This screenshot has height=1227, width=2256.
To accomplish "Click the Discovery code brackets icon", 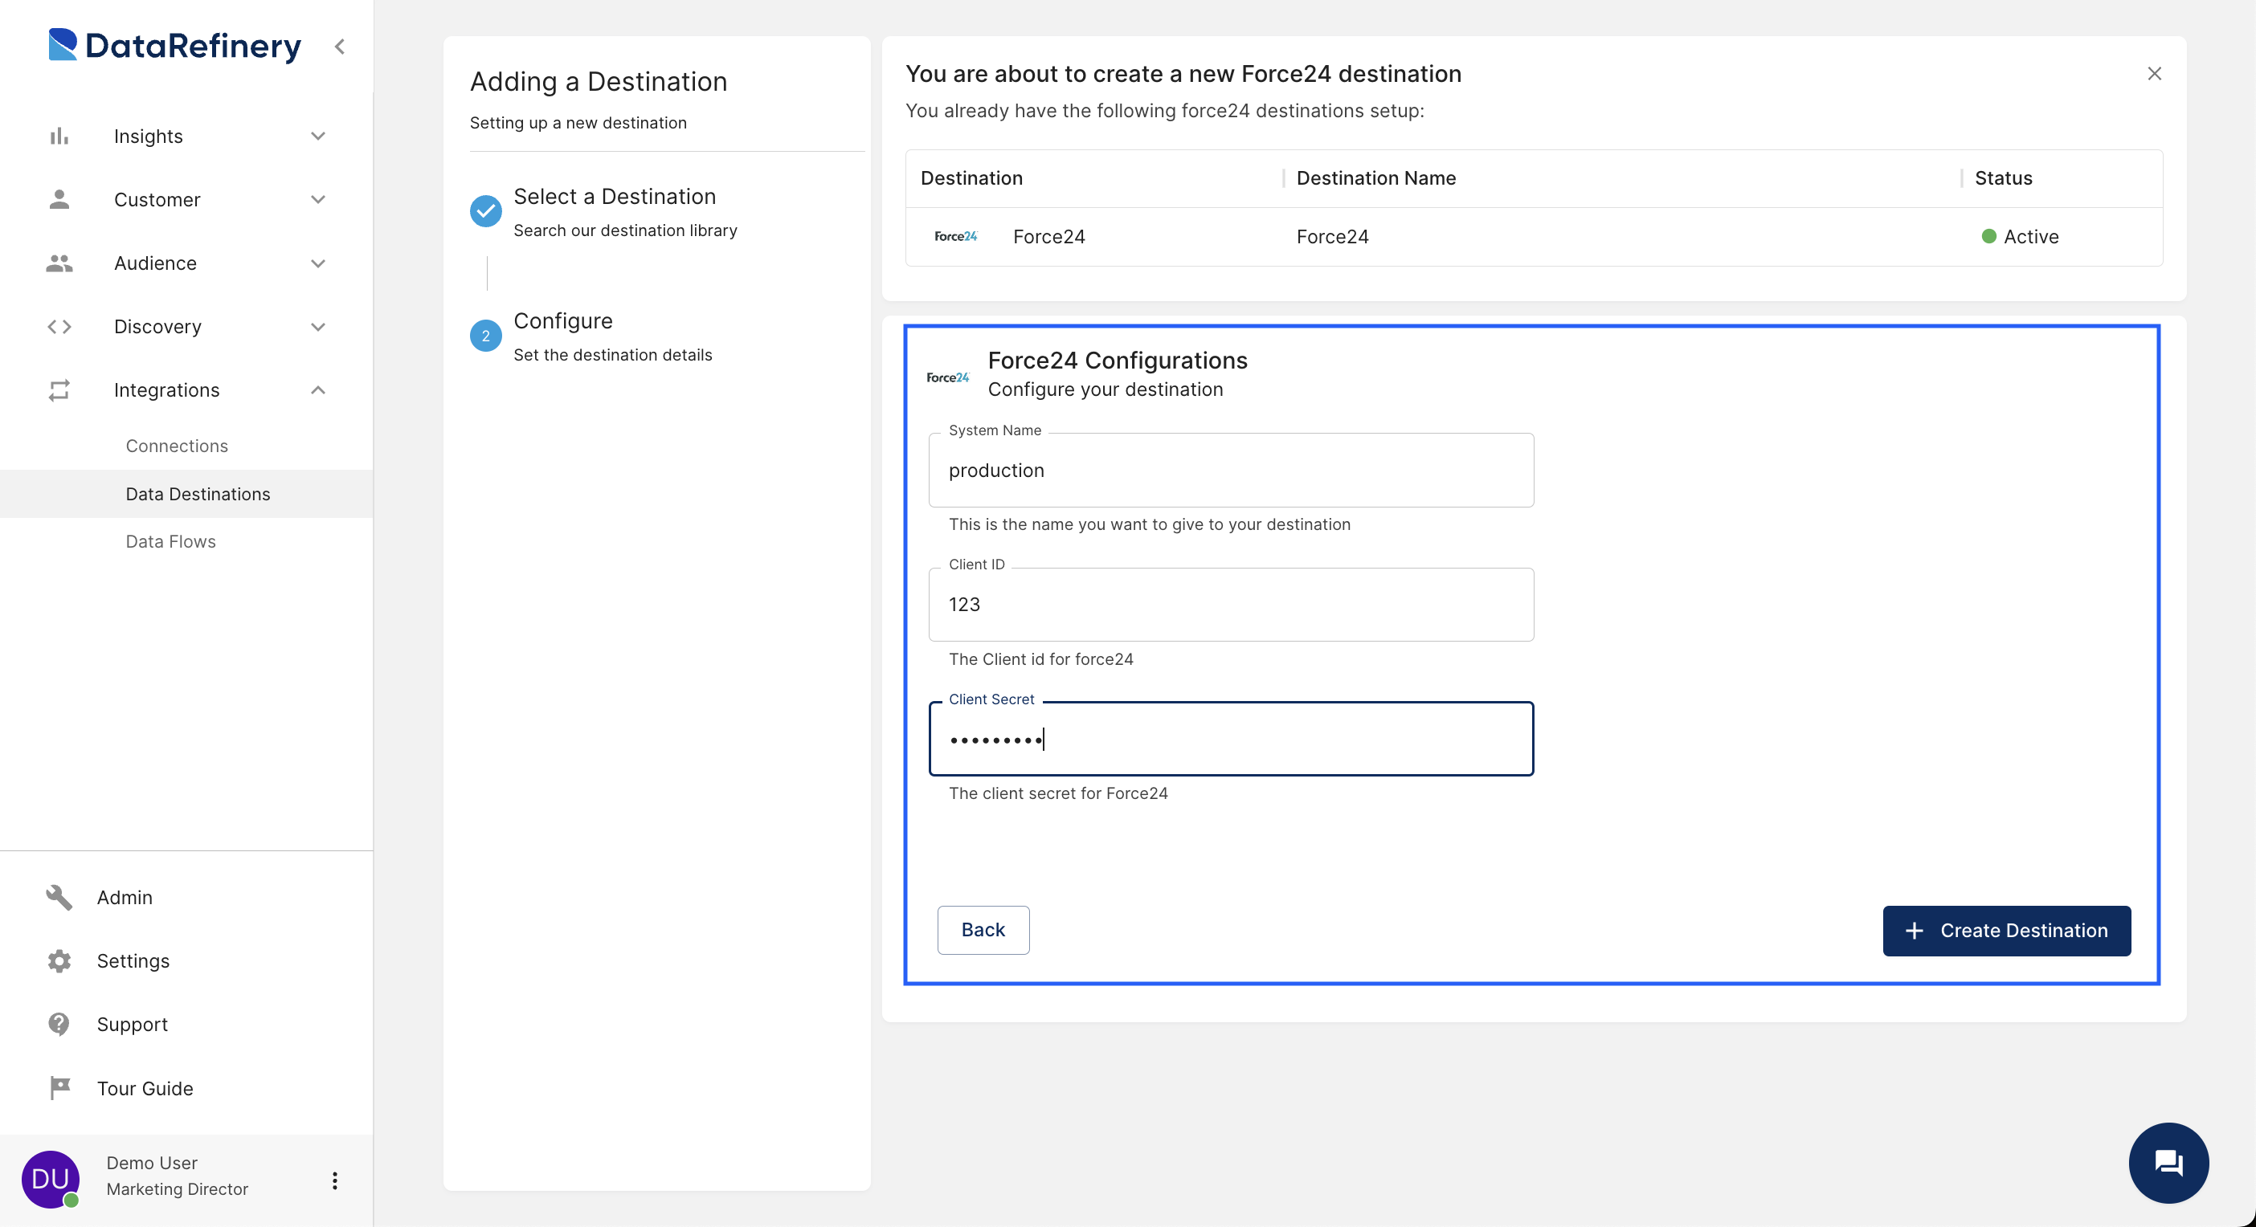I will tap(59, 327).
